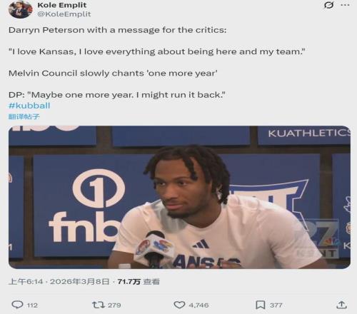This screenshot has height=314, width=357.
Task: Click the post text about Darryn Peterson
Action: coord(157,62)
